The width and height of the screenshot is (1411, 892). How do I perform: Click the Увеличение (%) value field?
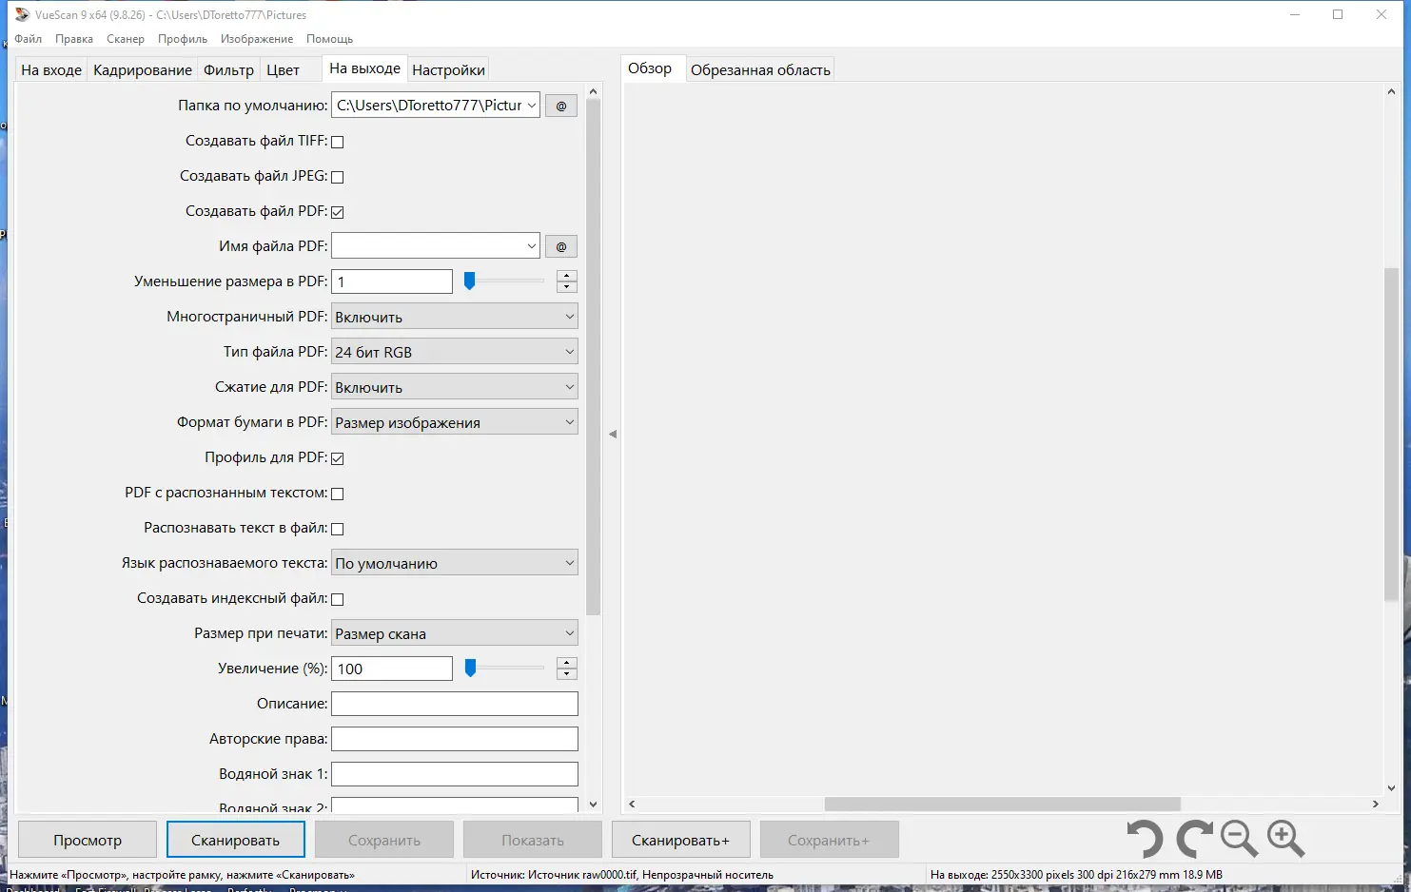point(392,669)
